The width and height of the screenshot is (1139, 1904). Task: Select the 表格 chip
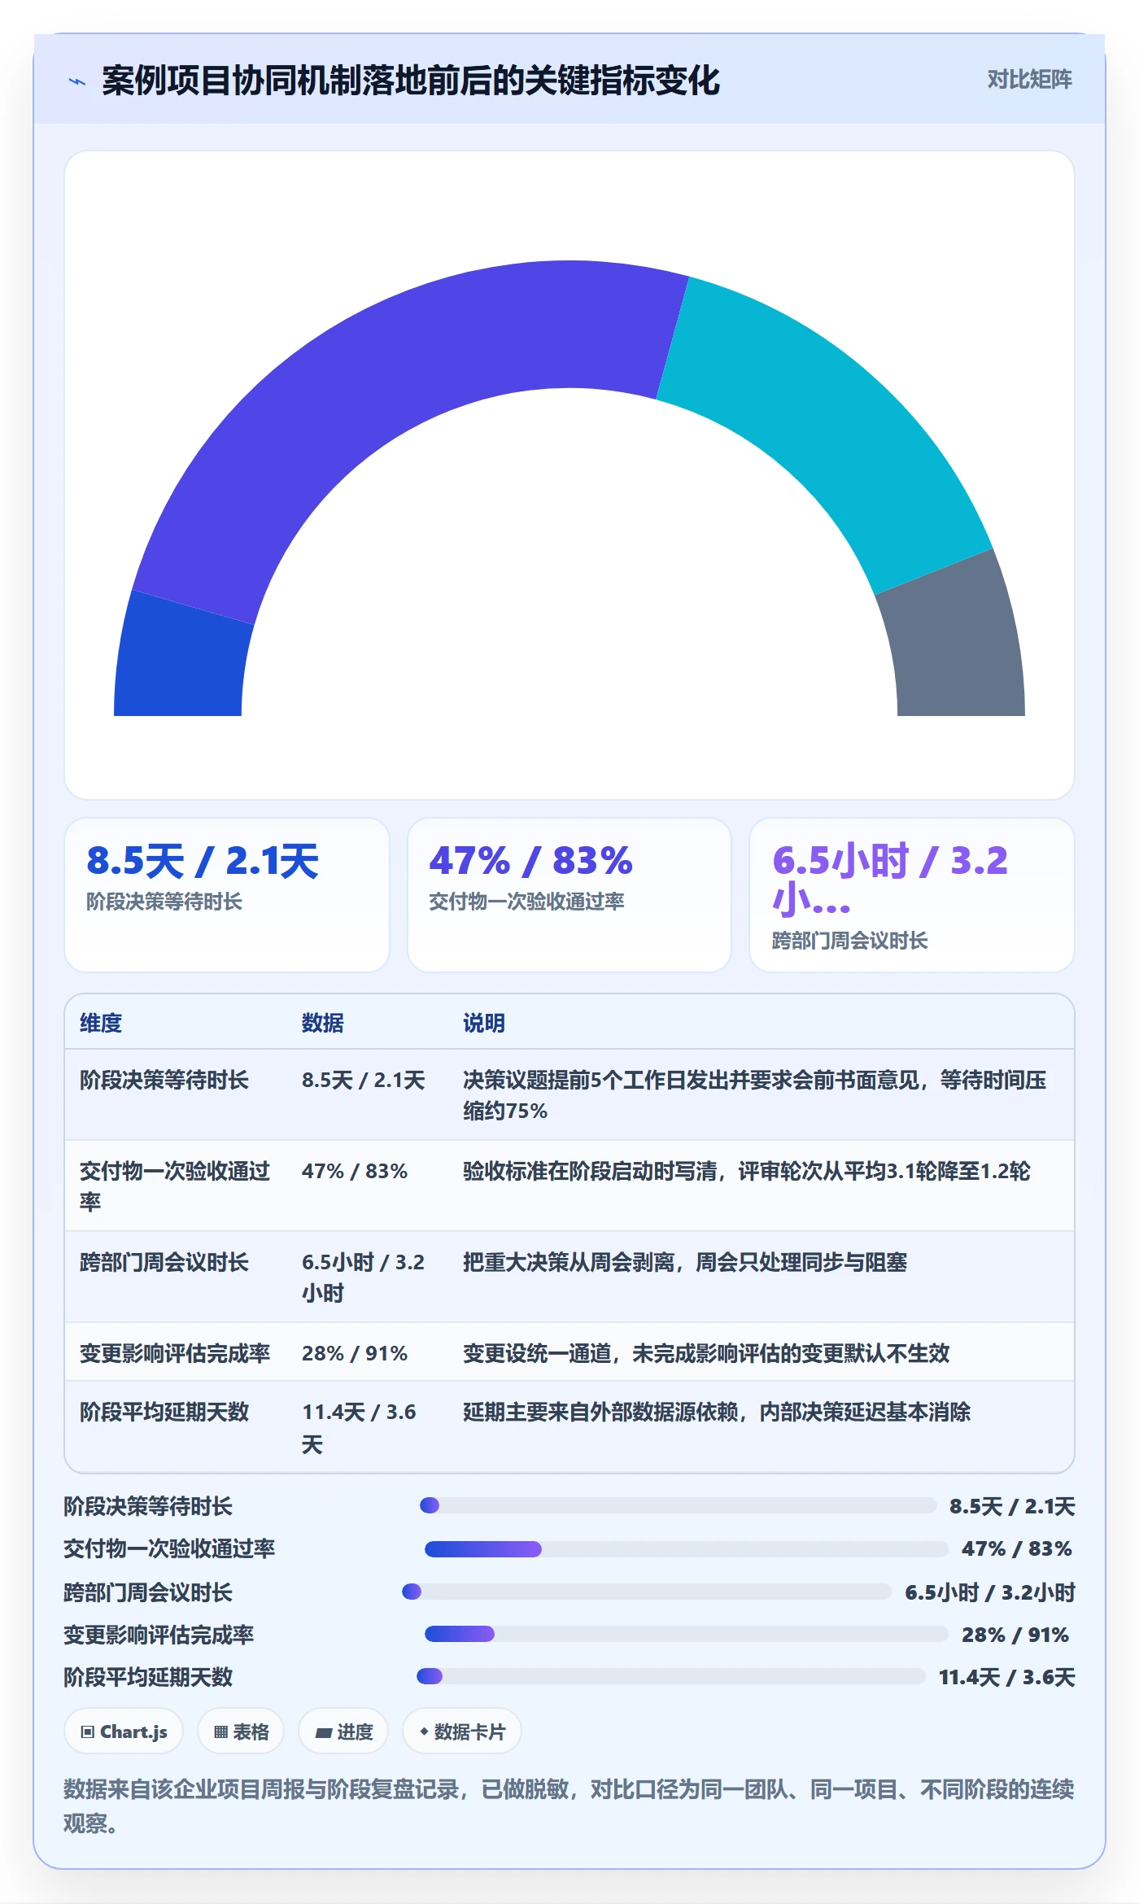click(x=241, y=1732)
